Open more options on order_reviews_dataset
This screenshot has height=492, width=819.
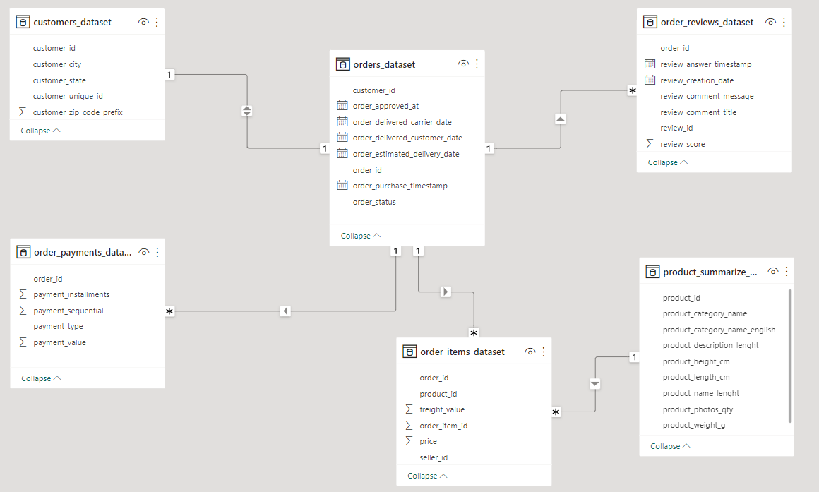(x=784, y=22)
